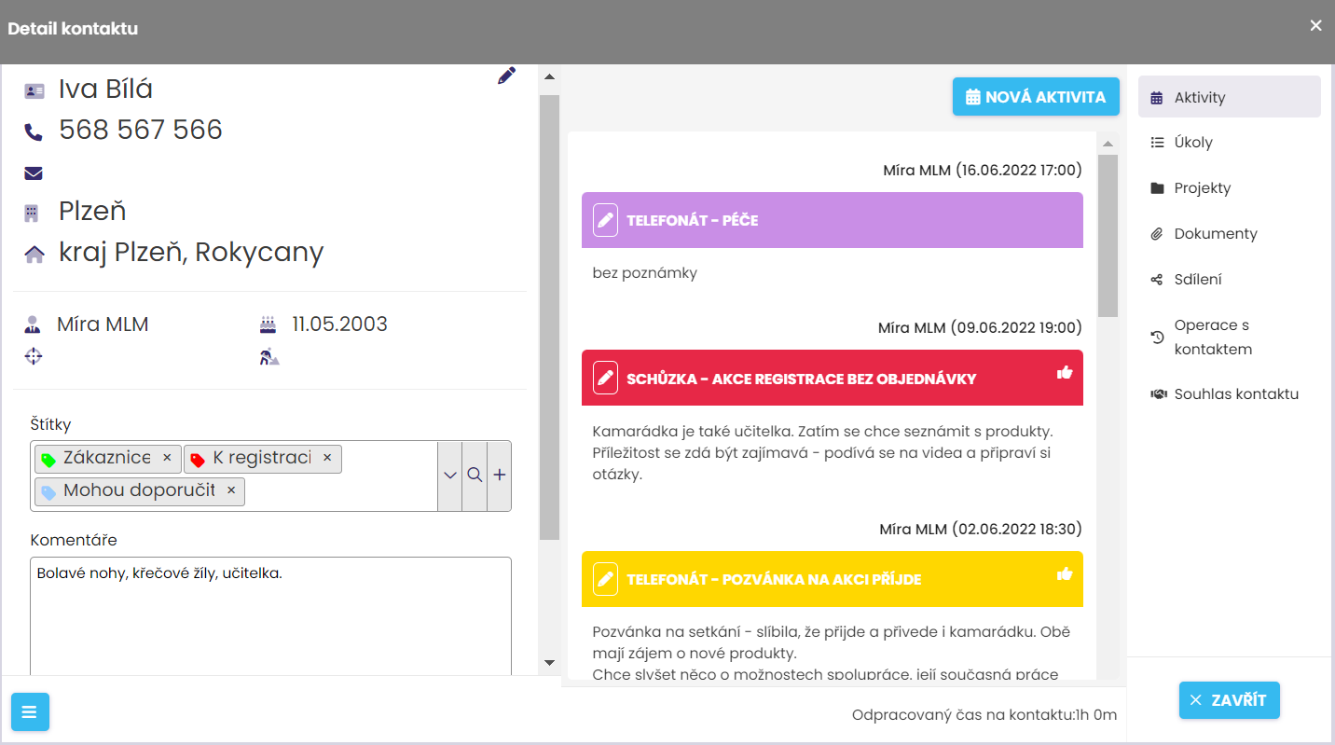Screen dimensions: 1335x745
Task: Click edit icon on Schůzka activity
Action: 605,378
